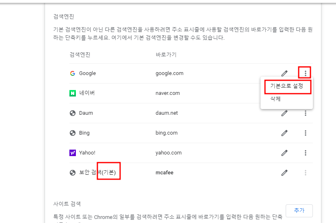The height and width of the screenshot is (223, 336).
Task: Click the yahoo.com shortcut text
Action: coord(169,153)
